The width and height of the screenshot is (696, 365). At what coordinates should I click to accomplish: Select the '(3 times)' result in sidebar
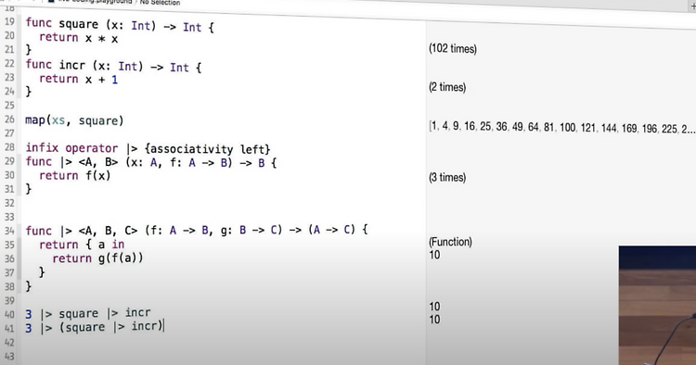point(447,177)
